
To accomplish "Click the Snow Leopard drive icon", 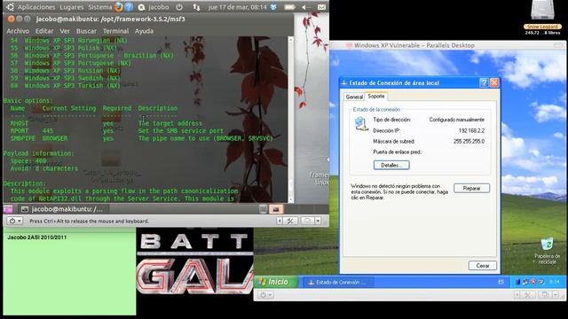I will pyautogui.click(x=542, y=11).
